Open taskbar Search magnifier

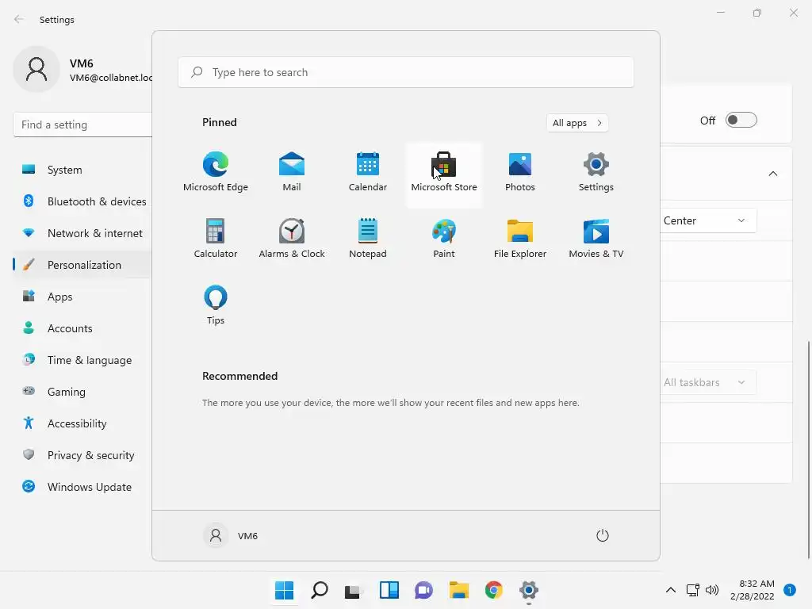click(x=320, y=590)
